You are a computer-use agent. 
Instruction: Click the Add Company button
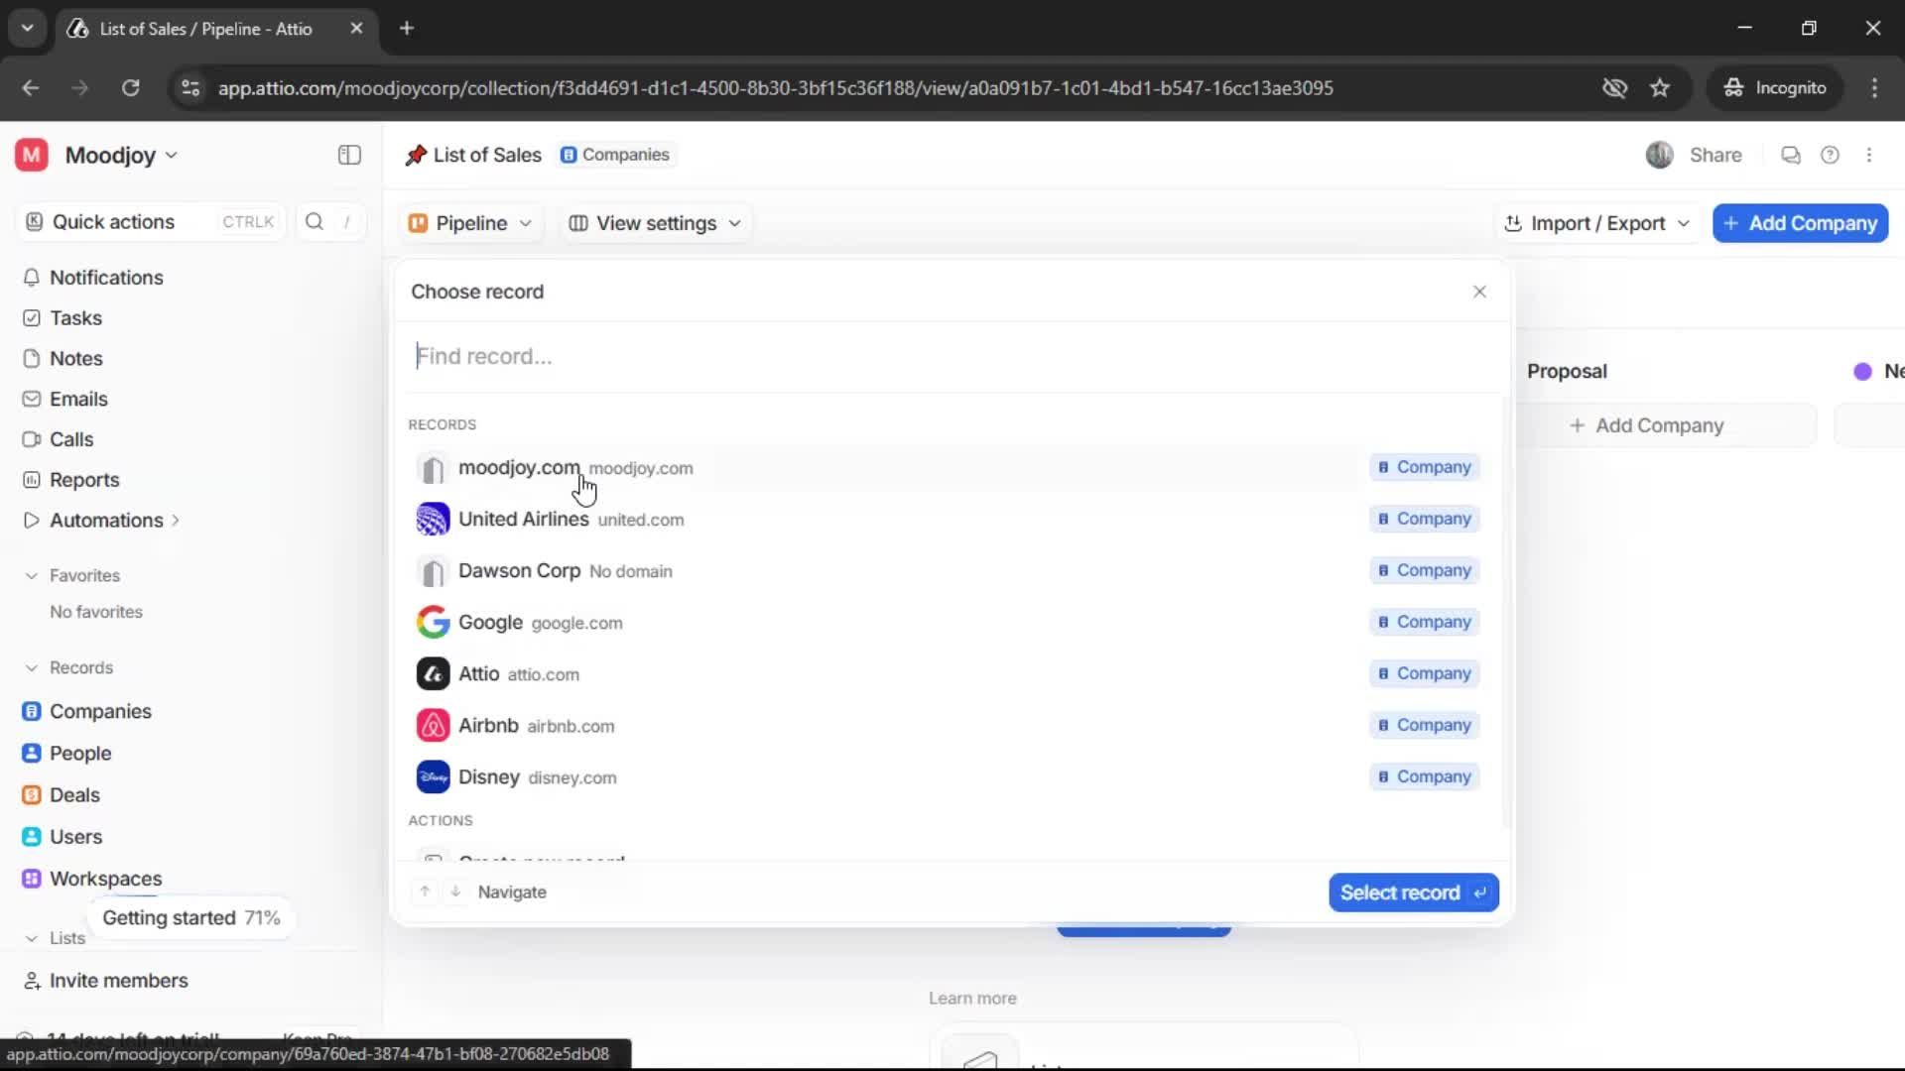1799,223
